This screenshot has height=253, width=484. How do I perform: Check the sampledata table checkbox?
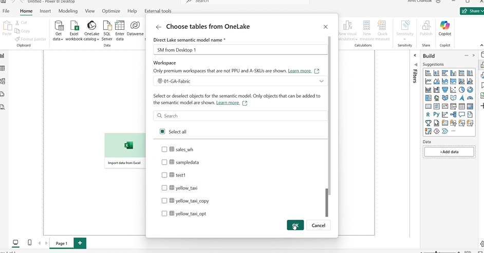[x=164, y=162]
